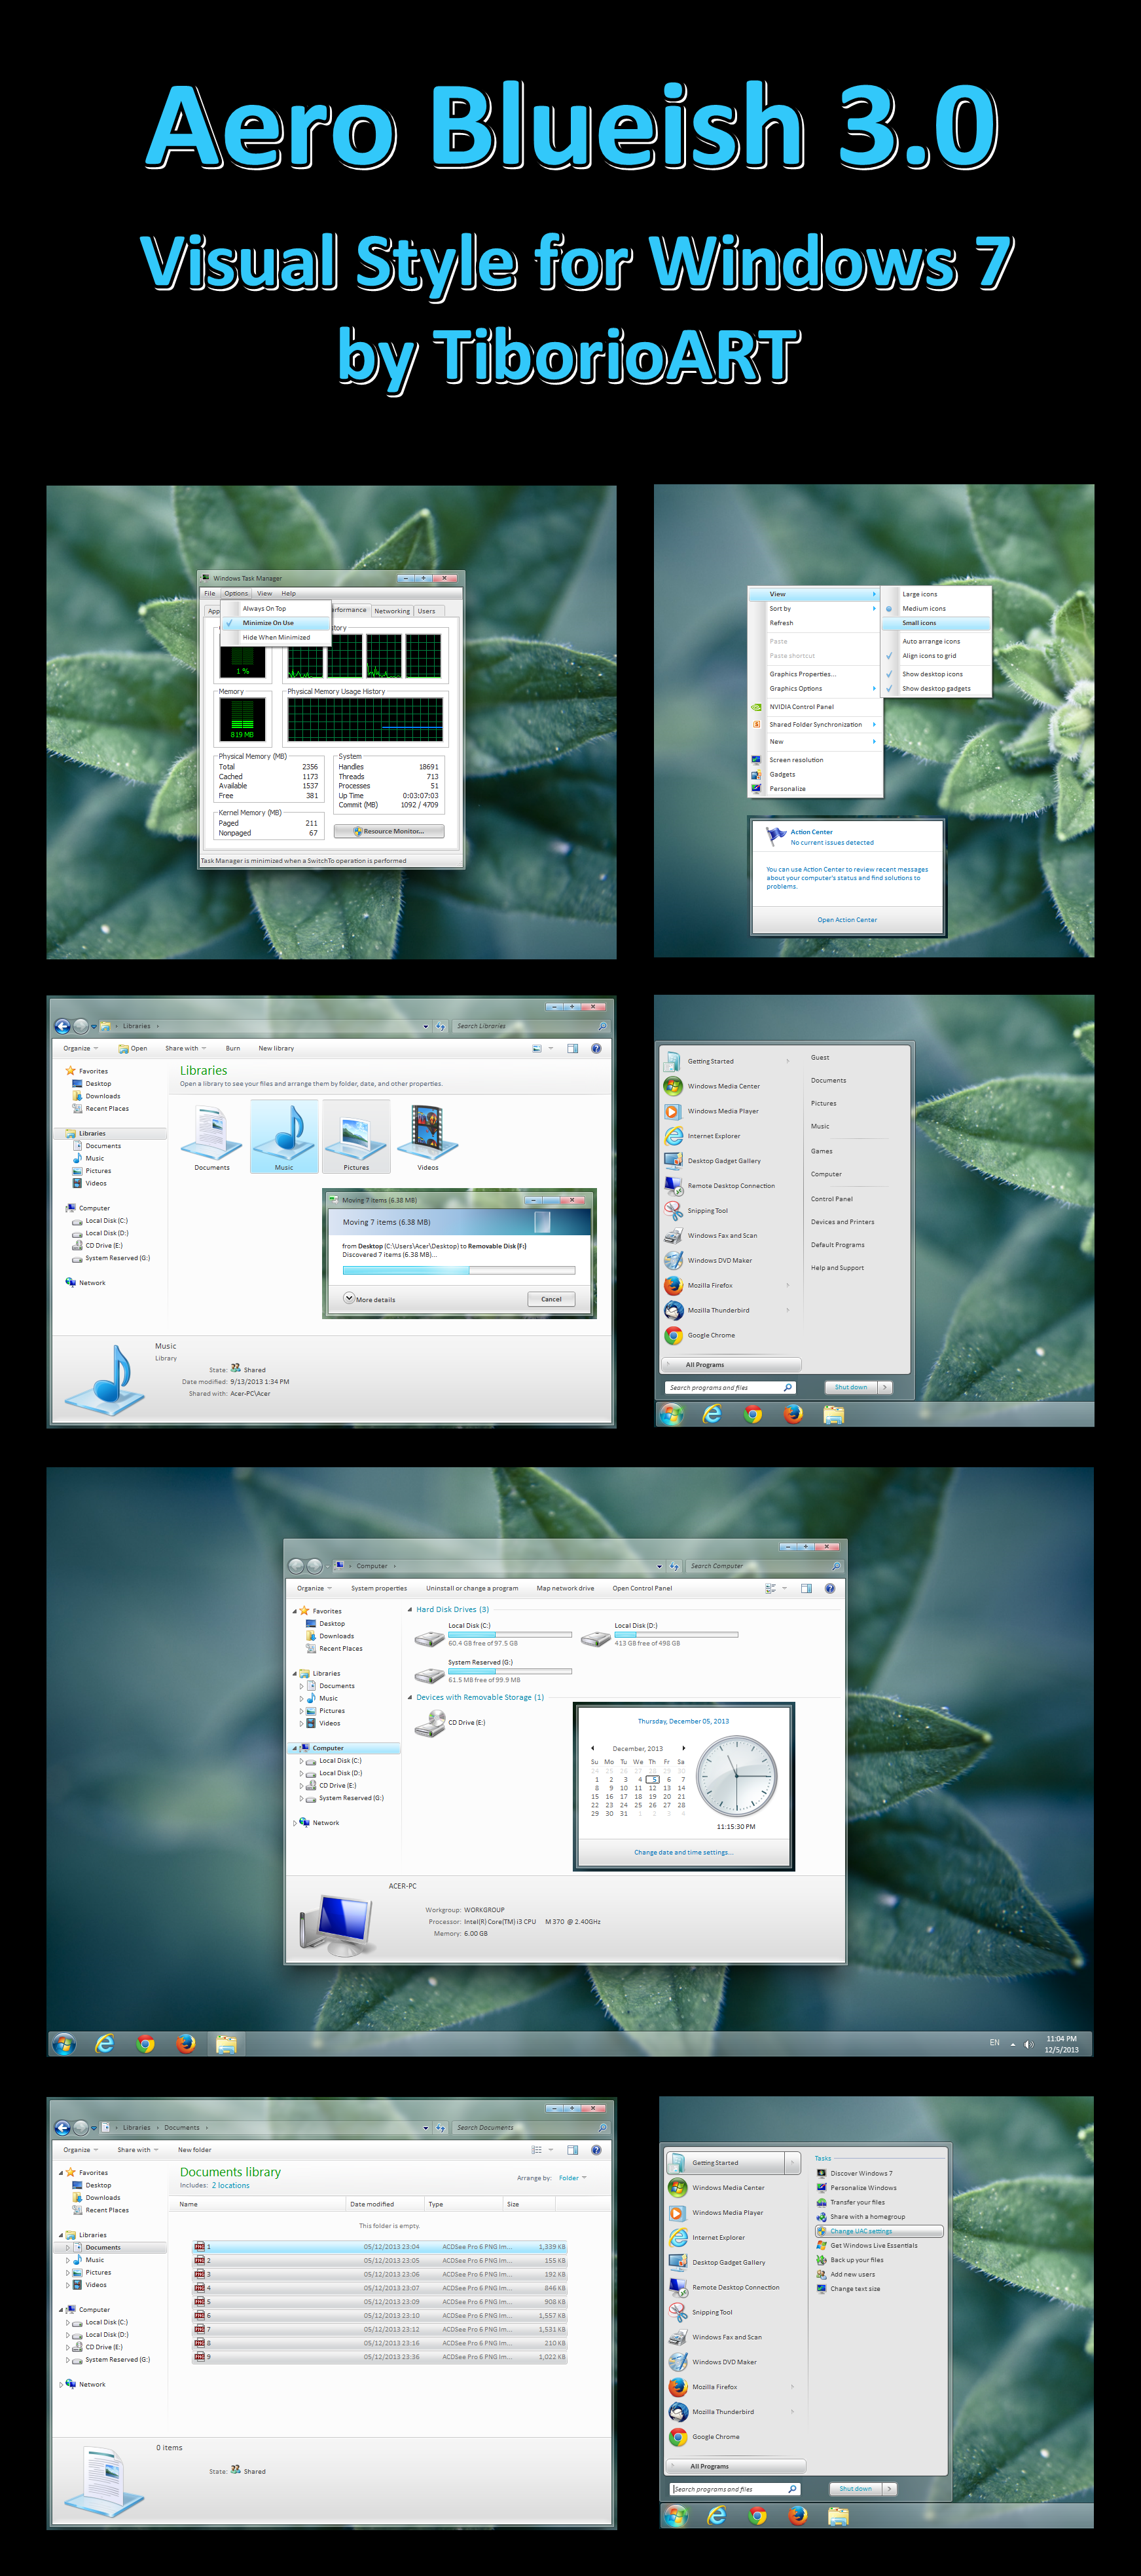Choose Screen resolution from the desktop context menu
The width and height of the screenshot is (1141, 2576).
(x=815, y=760)
